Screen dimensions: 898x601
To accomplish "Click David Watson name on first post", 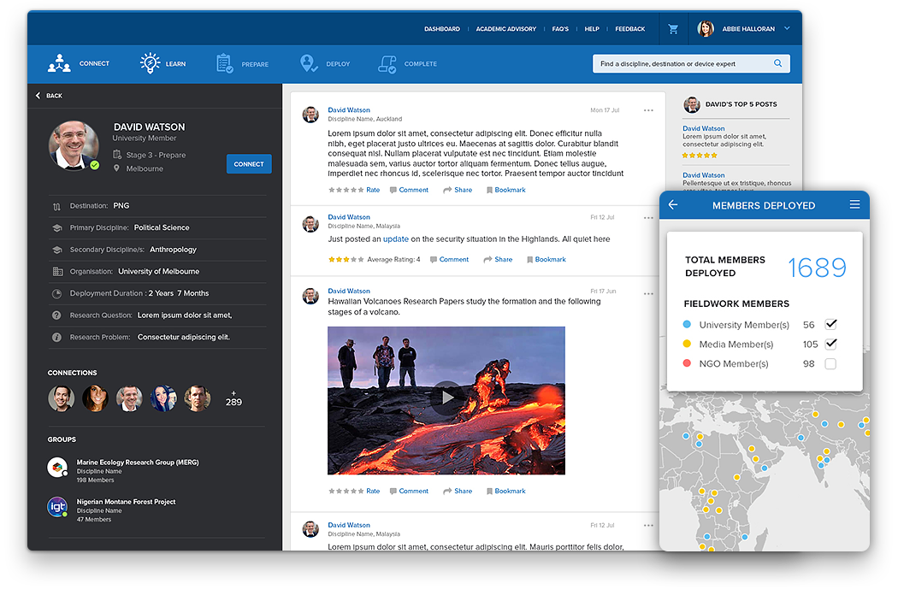I will point(349,110).
